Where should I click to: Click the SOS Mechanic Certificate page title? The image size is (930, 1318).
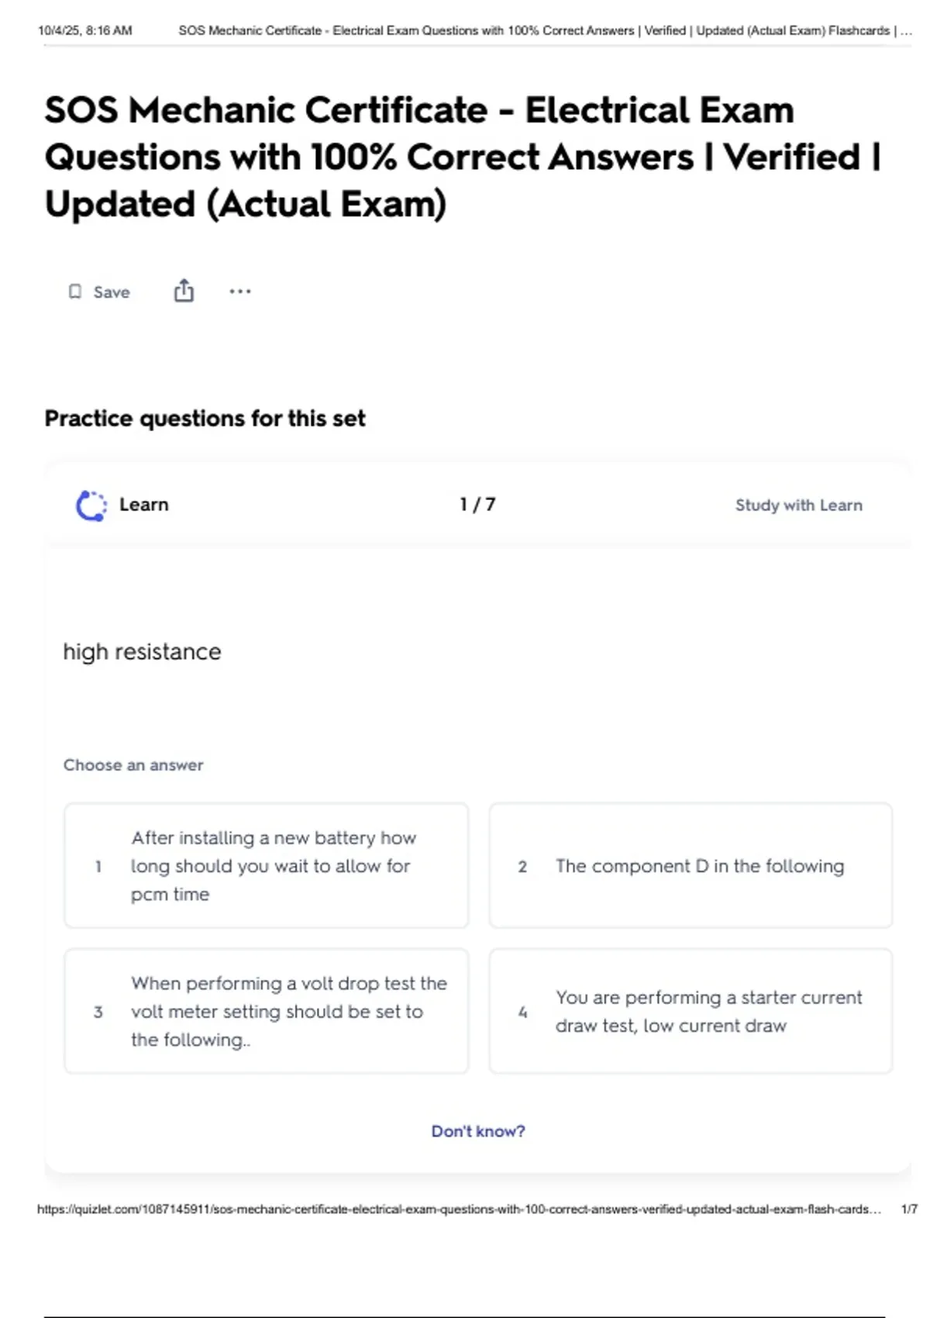pos(463,157)
